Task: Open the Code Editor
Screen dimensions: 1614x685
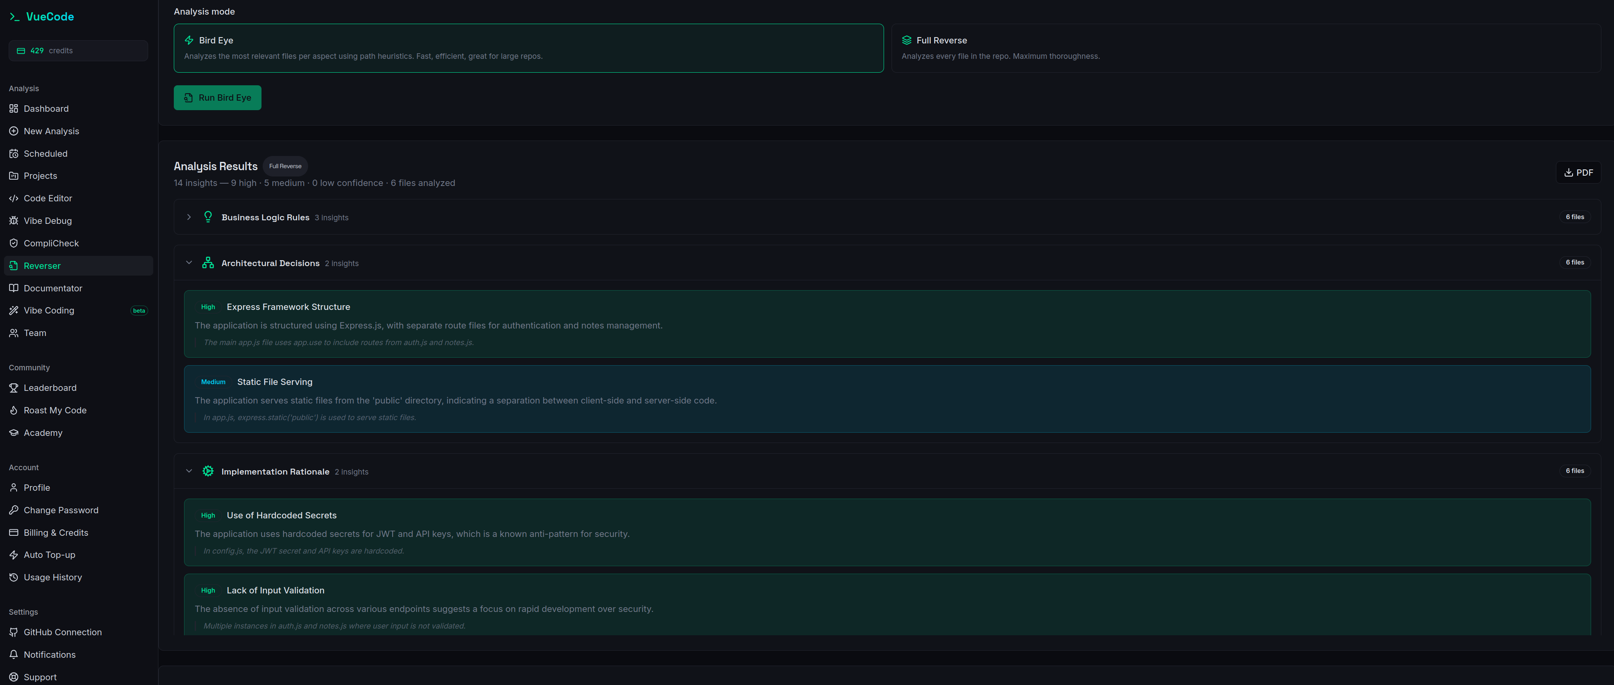Action: click(x=47, y=198)
